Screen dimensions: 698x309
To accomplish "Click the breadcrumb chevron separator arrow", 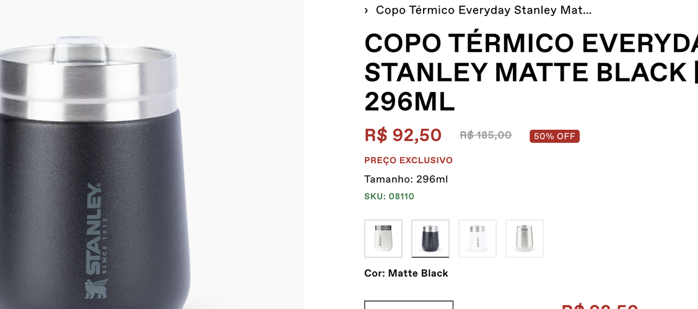I will click(367, 11).
